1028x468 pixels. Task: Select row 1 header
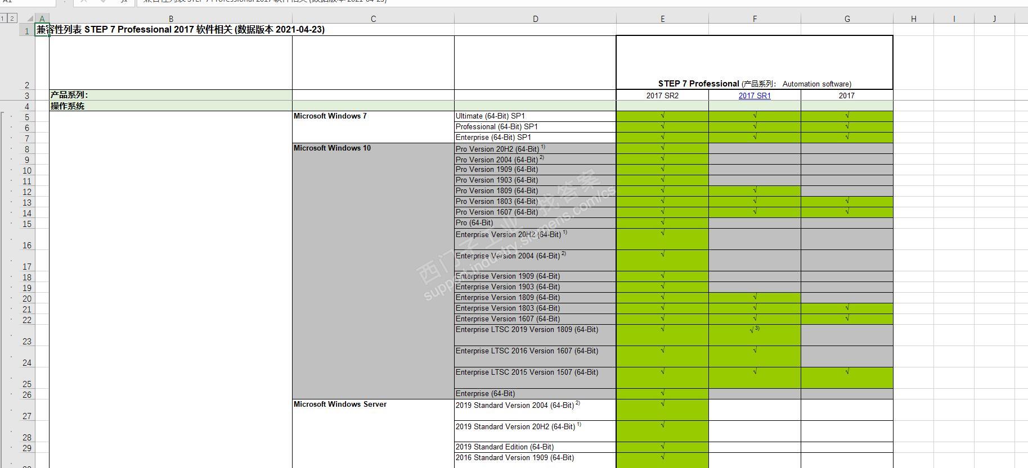point(26,30)
